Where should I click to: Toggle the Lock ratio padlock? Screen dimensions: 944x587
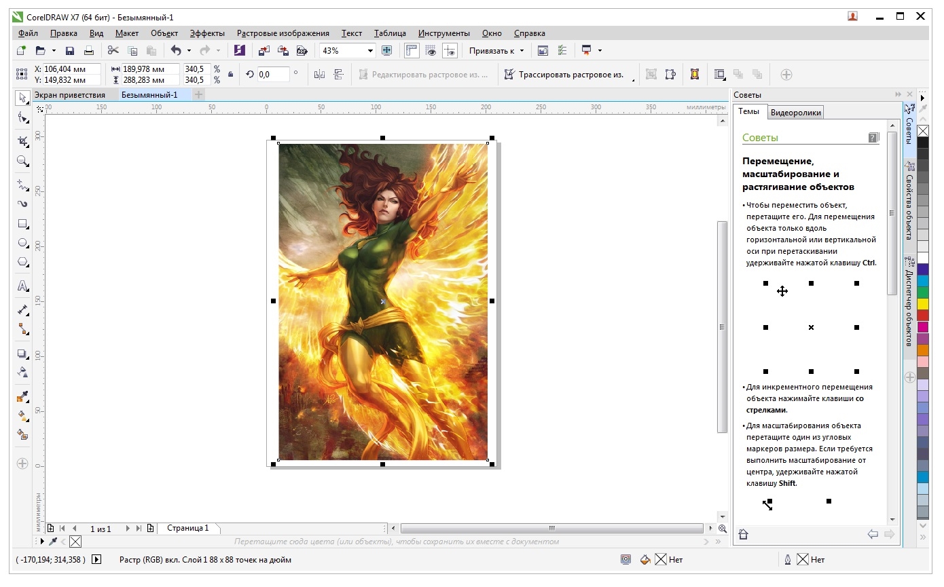pyautogui.click(x=230, y=74)
